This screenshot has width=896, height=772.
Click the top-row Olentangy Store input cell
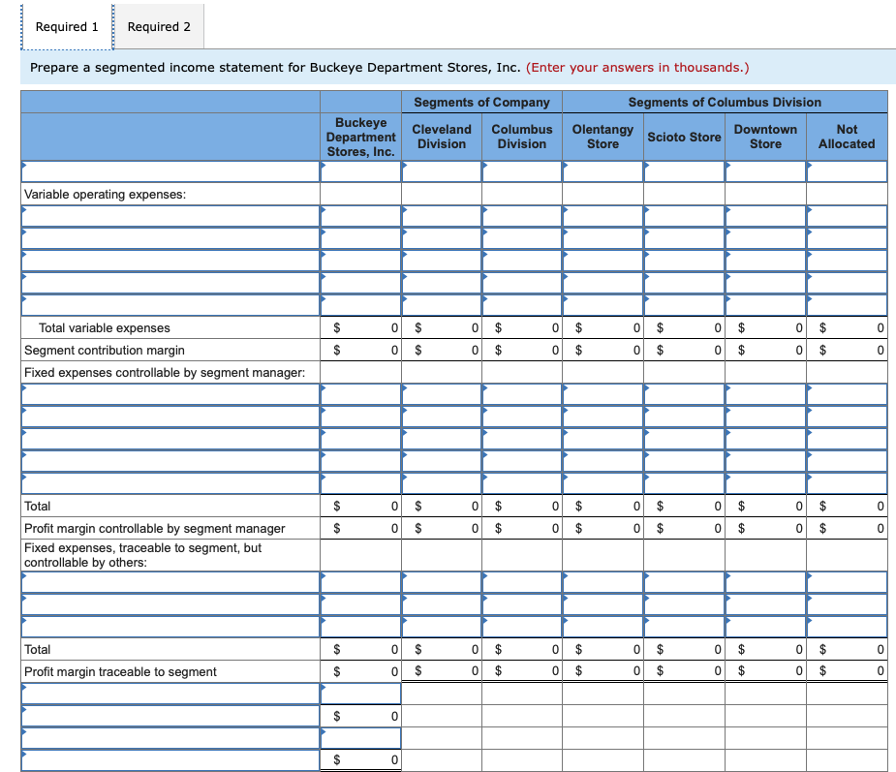[x=602, y=171]
